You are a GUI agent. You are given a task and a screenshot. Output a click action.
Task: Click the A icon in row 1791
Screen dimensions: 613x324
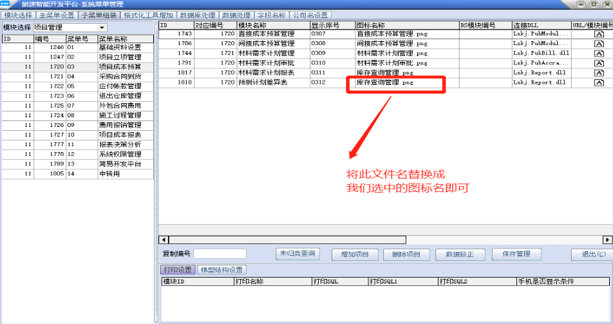[x=598, y=63]
